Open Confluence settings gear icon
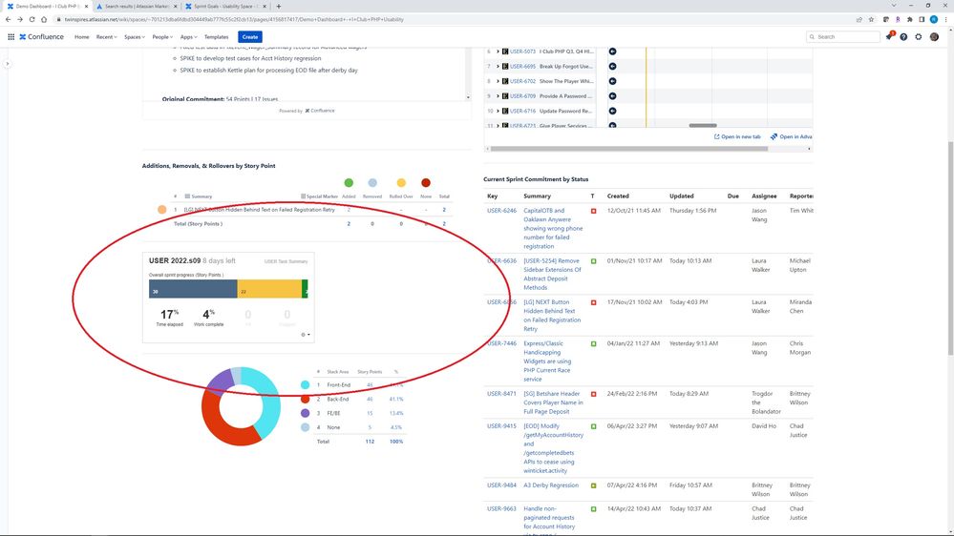The width and height of the screenshot is (954, 536). [919, 36]
